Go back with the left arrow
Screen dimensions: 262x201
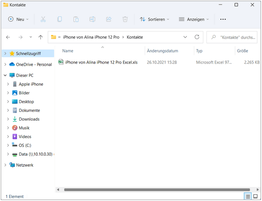coord(8,37)
